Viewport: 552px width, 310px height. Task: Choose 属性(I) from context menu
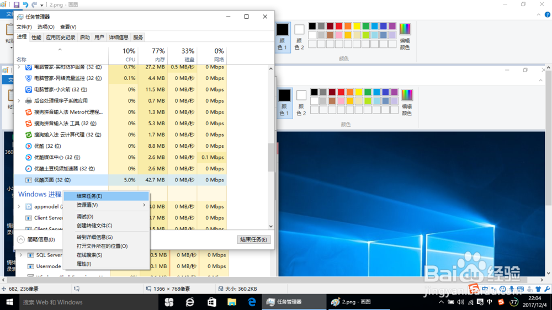click(106, 264)
